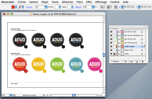Image resolution: width=152 pixels, height=99 pixels.
Task: Open the fill color dropdown arrow
Action: [16, 7]
